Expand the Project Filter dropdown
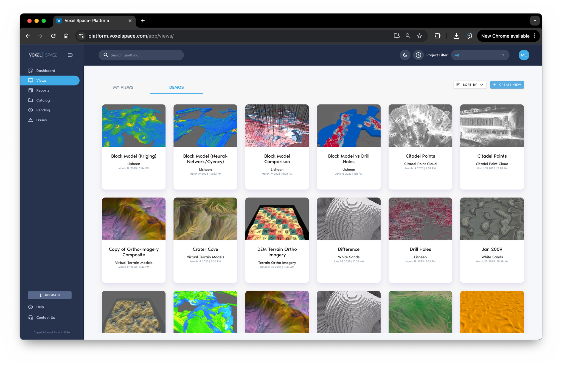The width and height of the screenshot is (562, 366). [480, 55]
